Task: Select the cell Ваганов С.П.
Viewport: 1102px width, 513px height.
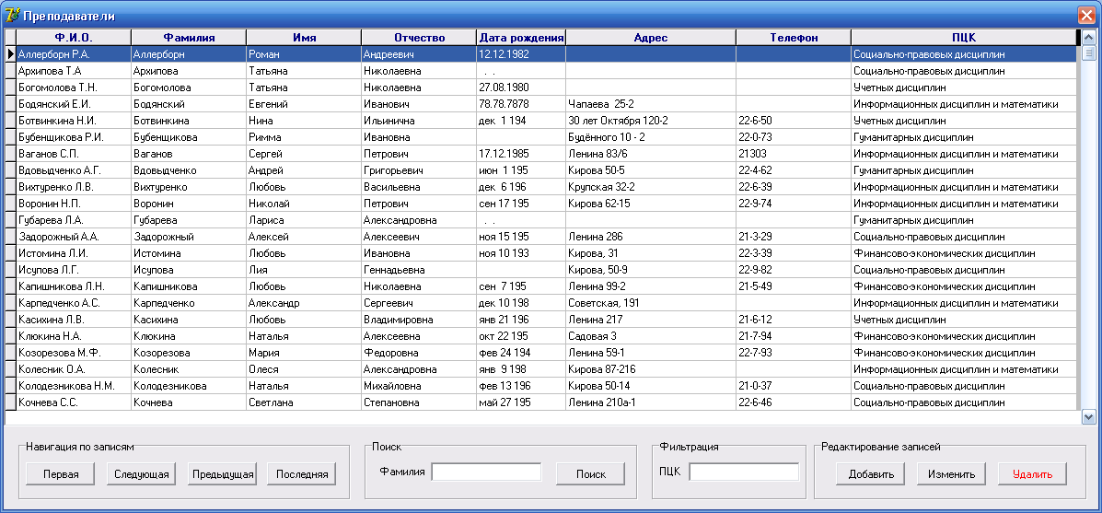Action: click(73, 154)
